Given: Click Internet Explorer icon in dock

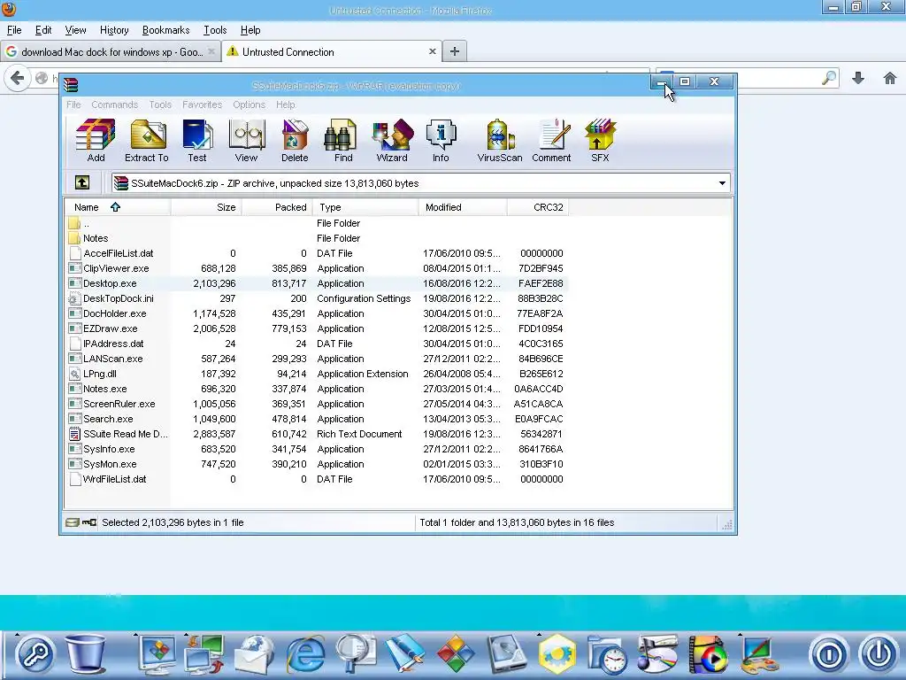Looking at the screenshot, I should [x=305, y=654].
